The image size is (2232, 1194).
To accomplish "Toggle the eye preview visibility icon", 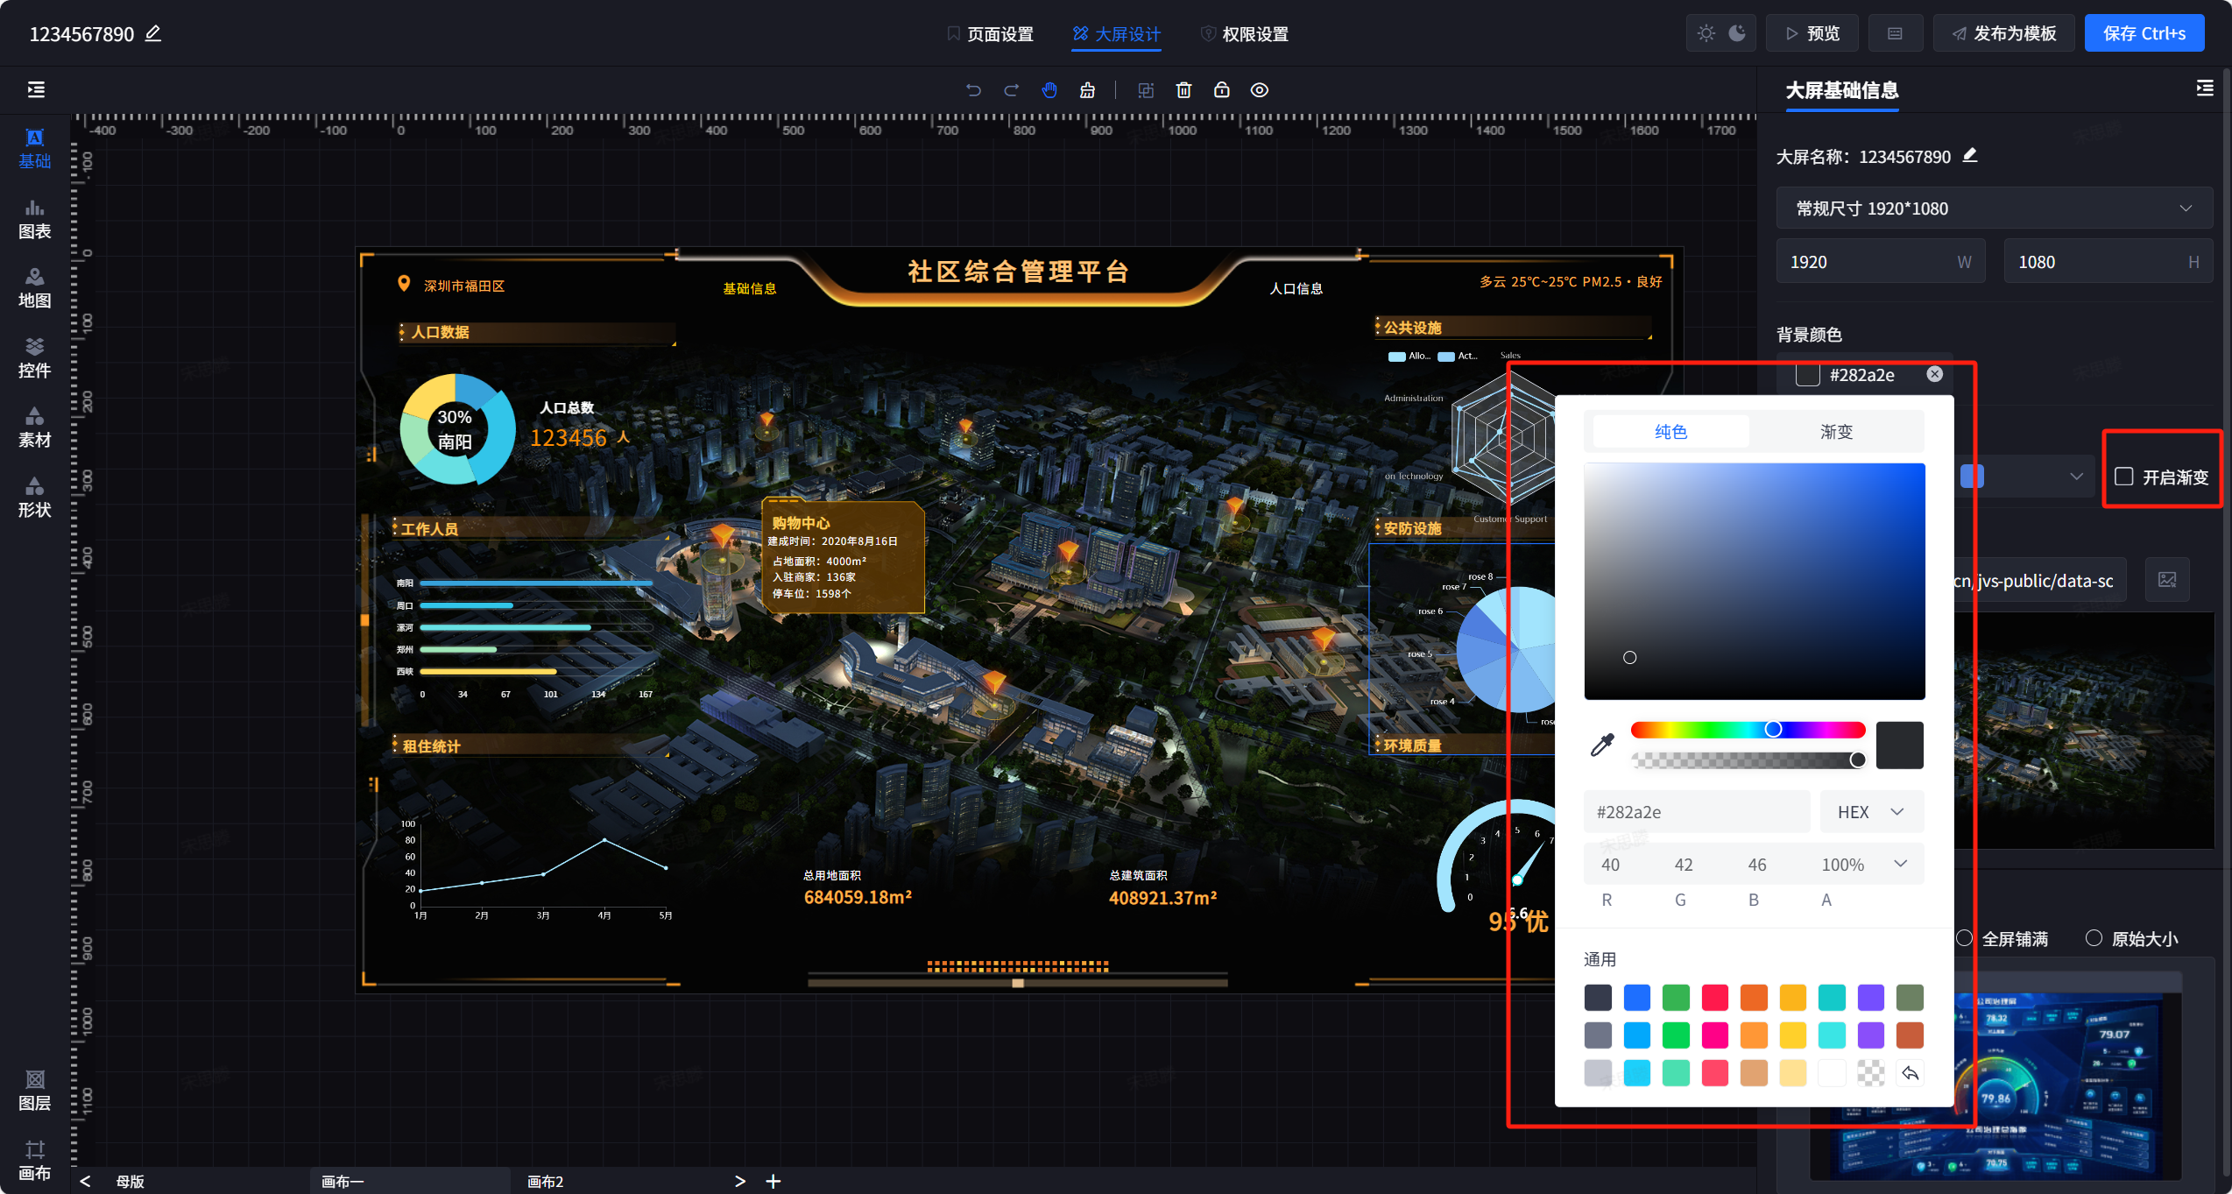I will [x=1259, y=90].
